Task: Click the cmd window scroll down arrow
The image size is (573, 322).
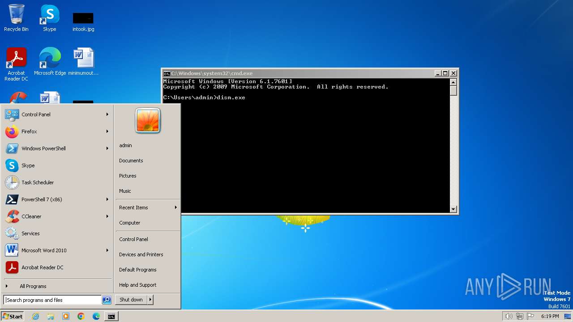Action: pyautogui.click(x=453, y=209)
